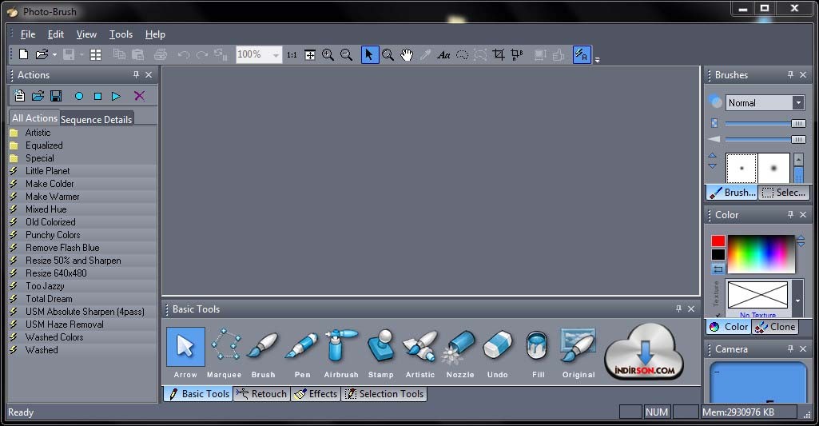Select the Stamp tool

point(380,345)
